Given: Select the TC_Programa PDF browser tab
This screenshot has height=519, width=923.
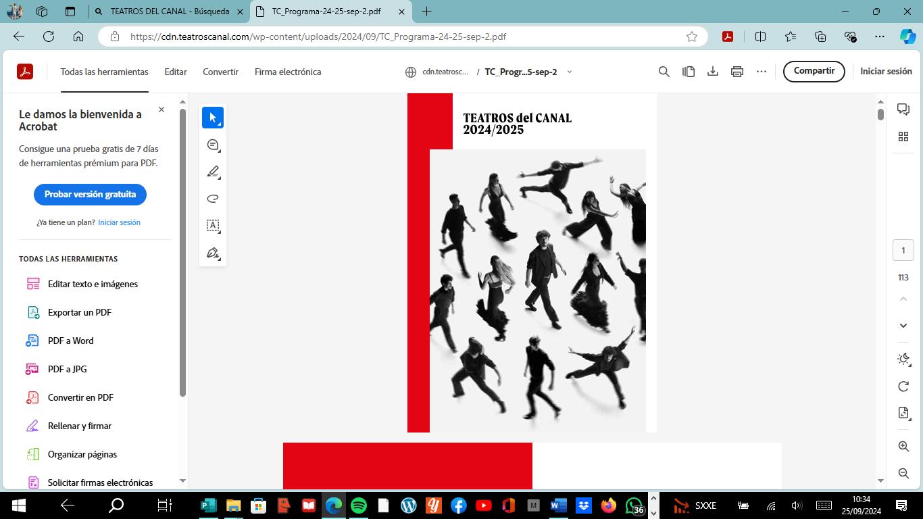Looking at the screenshot, I should click(330, 11).
